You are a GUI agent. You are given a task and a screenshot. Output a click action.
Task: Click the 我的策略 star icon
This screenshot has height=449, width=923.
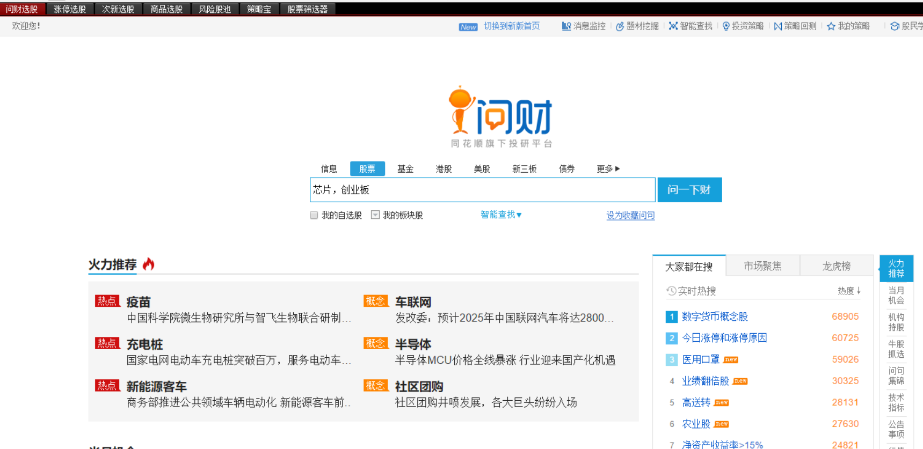831,26
